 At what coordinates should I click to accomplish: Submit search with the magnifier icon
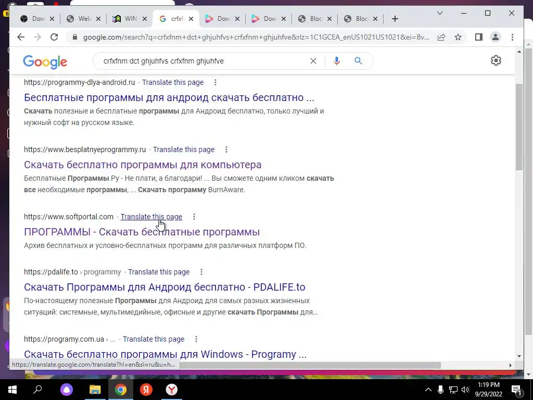pos(358,61)
